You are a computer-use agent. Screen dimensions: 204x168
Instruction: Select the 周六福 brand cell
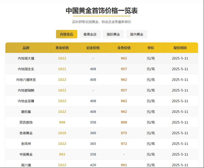[26, 165]
